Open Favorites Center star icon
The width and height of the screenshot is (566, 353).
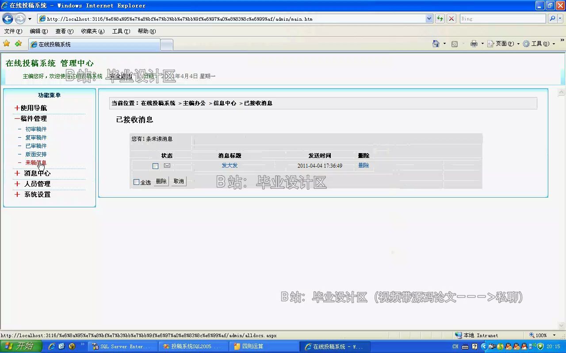[x=7, y=44]
